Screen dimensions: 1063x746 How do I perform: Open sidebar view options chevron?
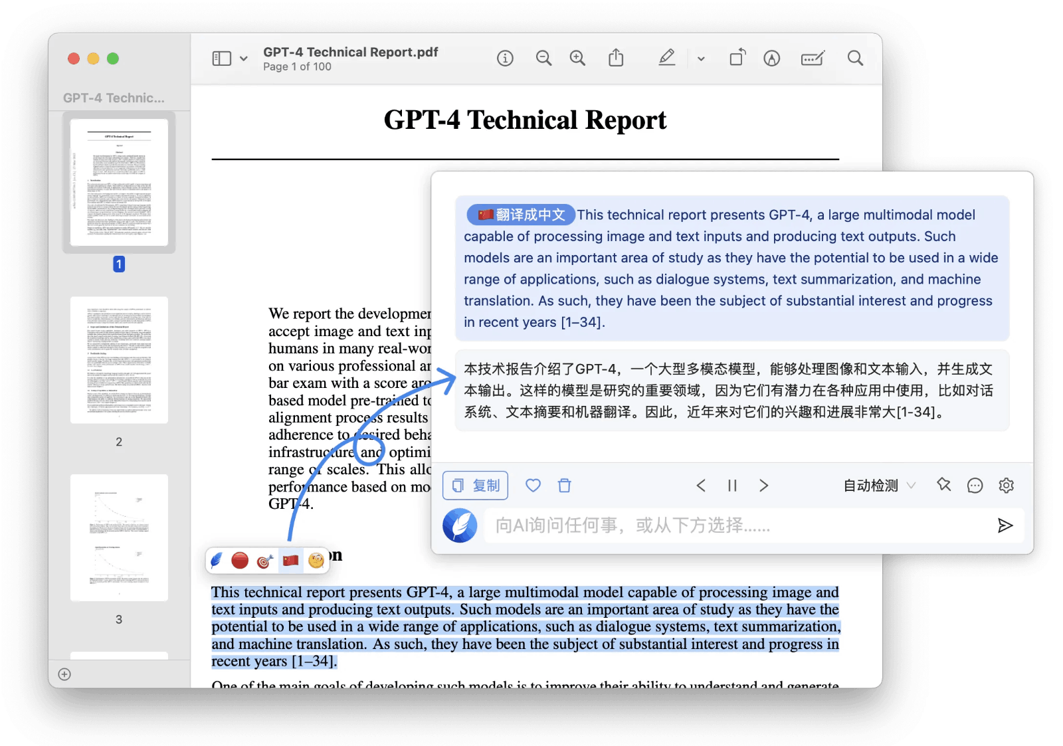point(244,58)
